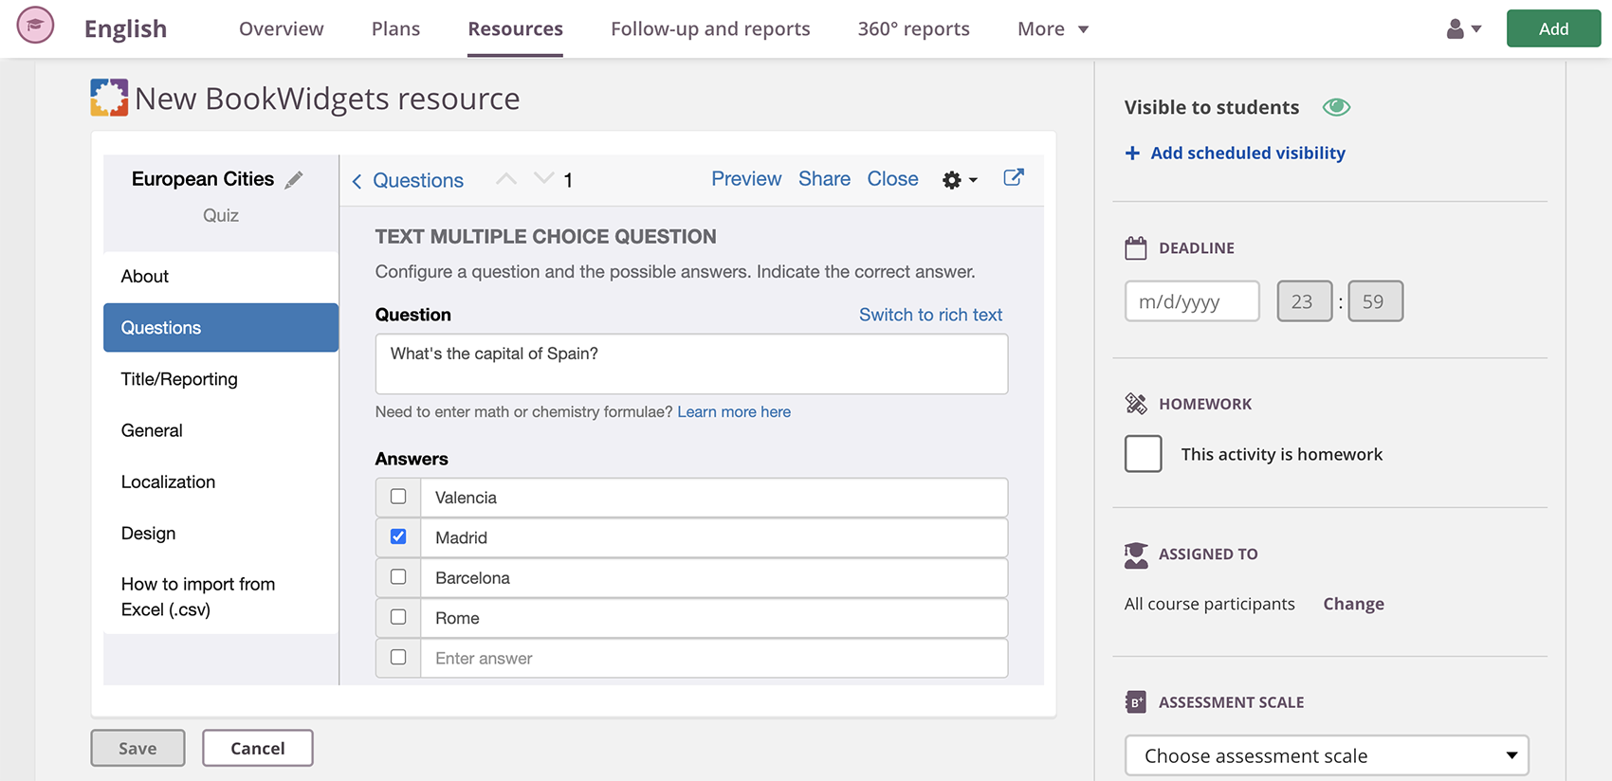Click the deadline calendar icon

pos(1135,248)
